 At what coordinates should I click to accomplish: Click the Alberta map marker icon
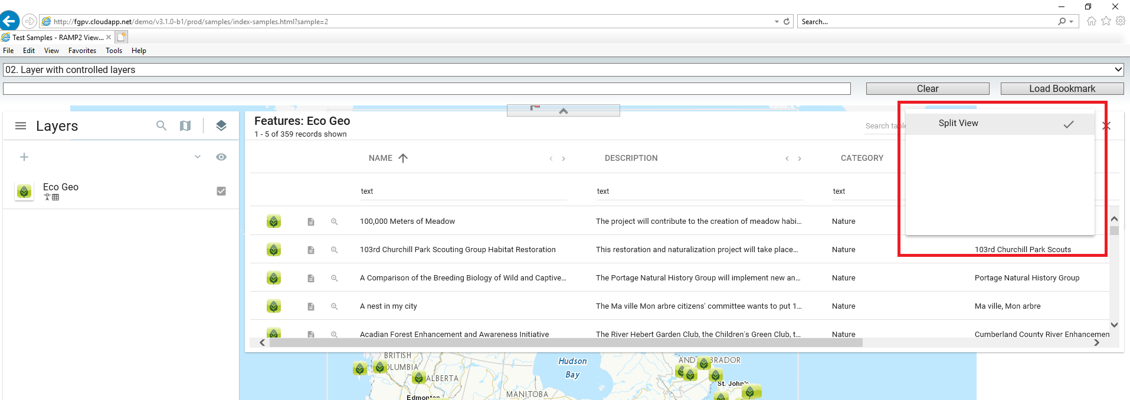[x=419, y=378]
